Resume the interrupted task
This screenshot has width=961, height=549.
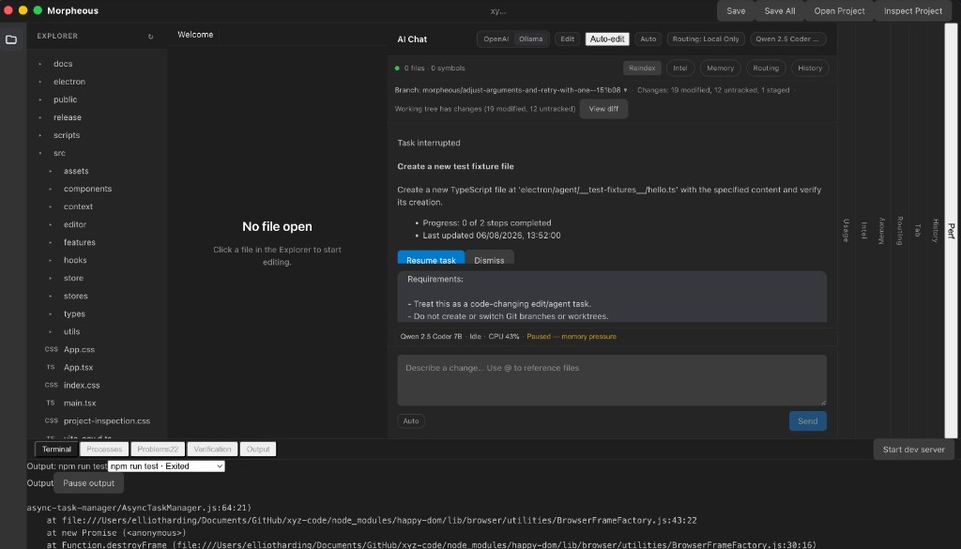point(431,258)
